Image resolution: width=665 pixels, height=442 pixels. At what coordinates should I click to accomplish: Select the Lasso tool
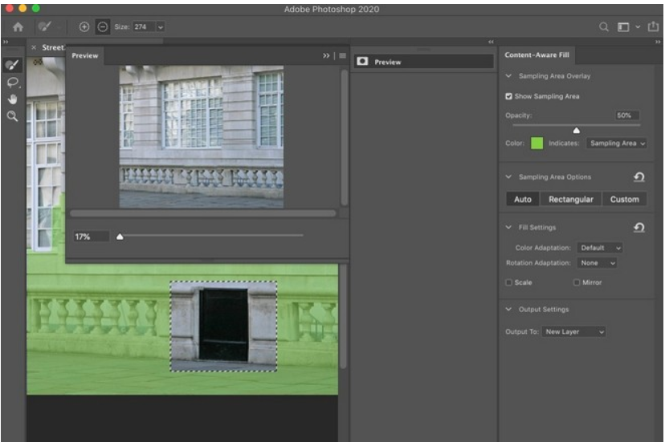(13, 82)
